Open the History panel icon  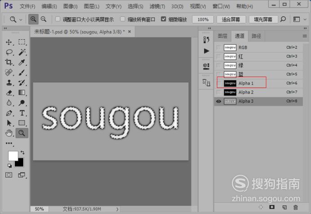206,40
